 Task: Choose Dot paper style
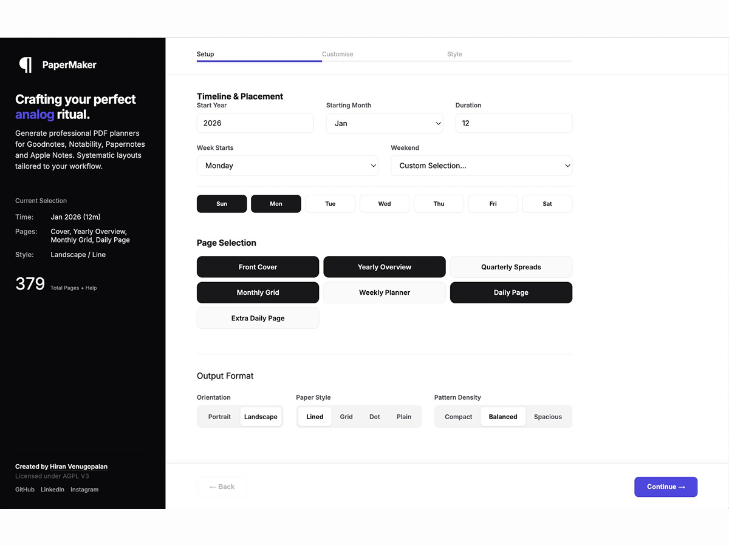coord(375,417)
